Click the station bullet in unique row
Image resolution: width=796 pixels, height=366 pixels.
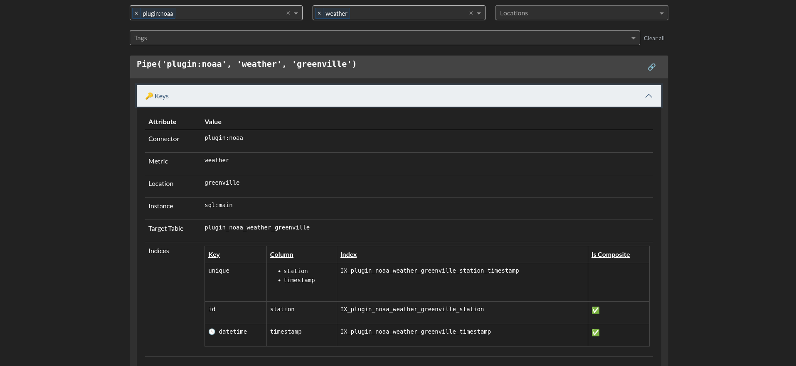coord(296,271)
